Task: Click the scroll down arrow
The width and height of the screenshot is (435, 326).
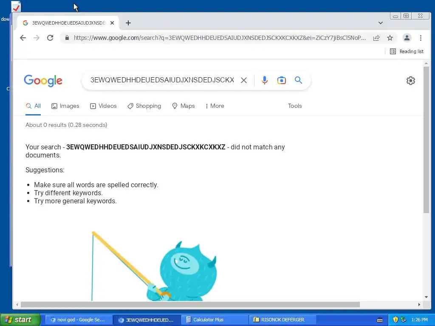Action: point(426,297)
